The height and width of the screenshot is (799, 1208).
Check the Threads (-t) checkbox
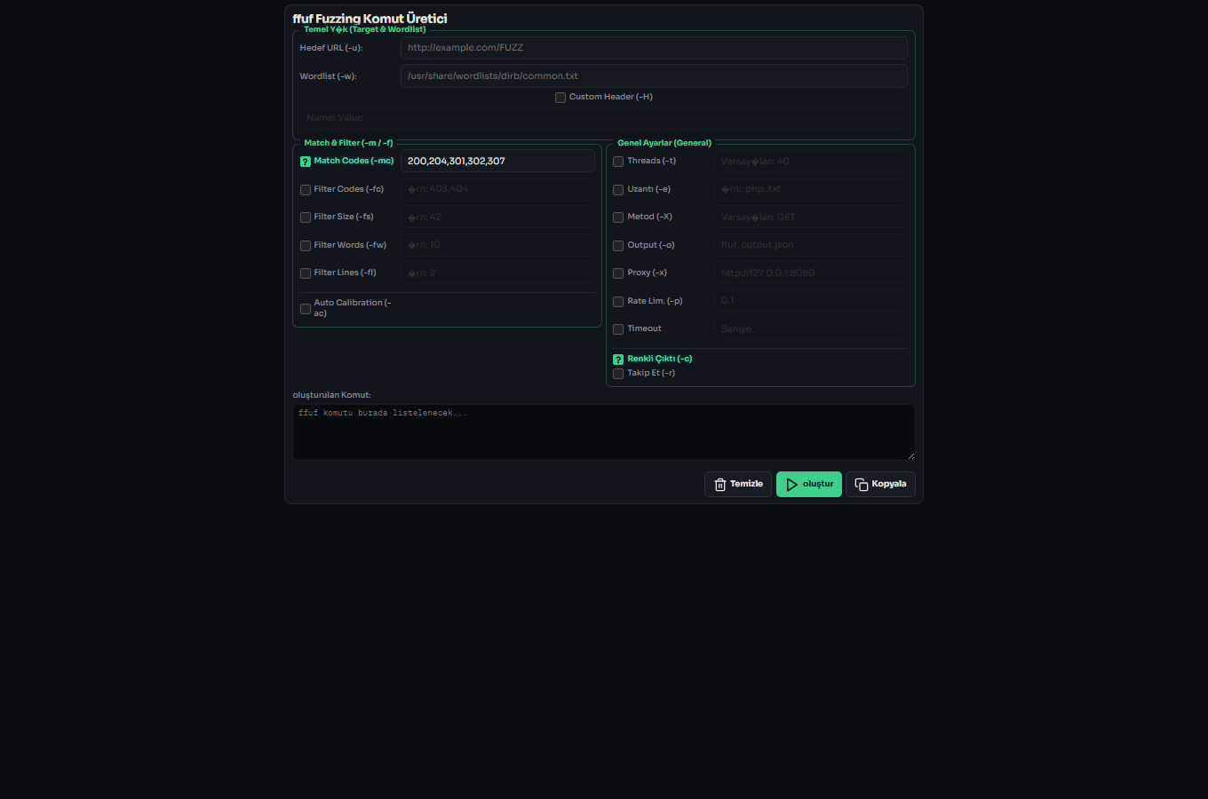click(x=618, y=162)
